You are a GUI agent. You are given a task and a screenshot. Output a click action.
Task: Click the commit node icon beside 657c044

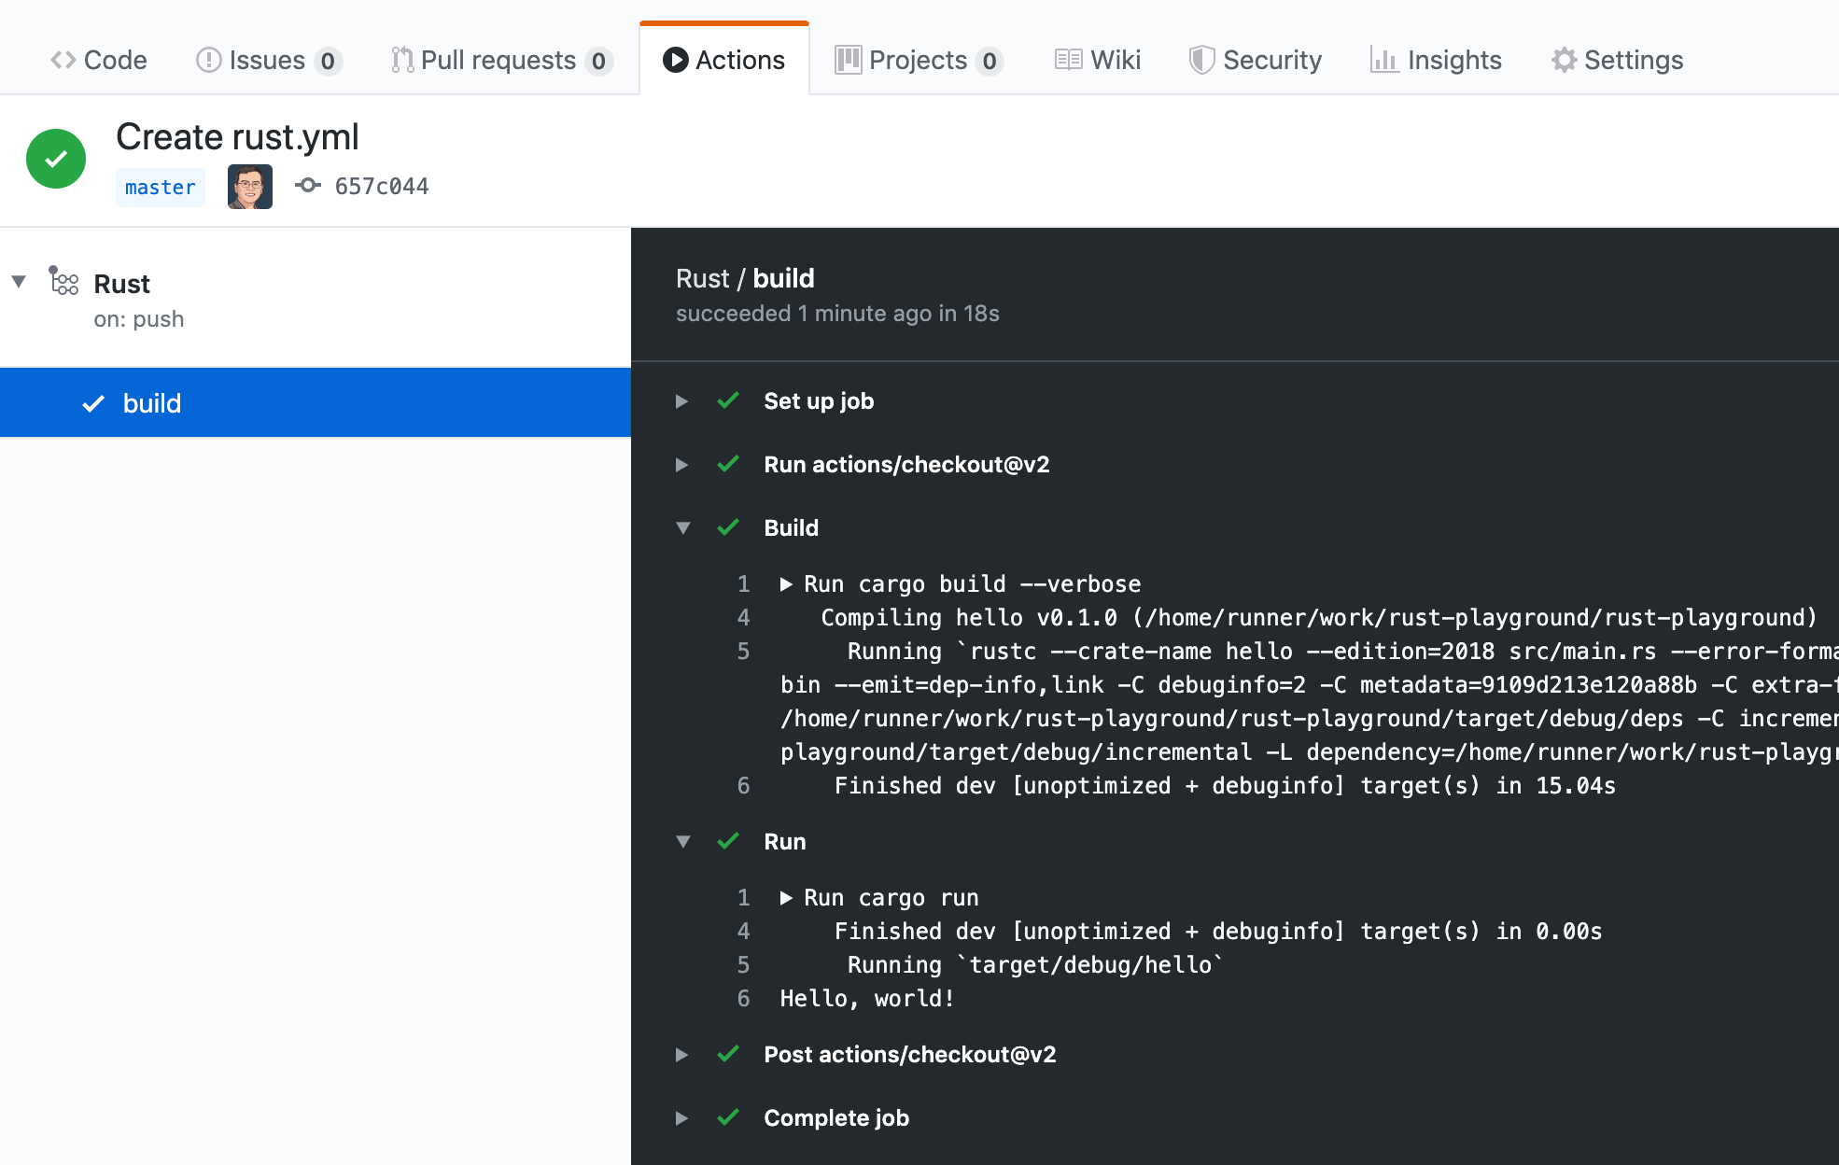[307, 186]
